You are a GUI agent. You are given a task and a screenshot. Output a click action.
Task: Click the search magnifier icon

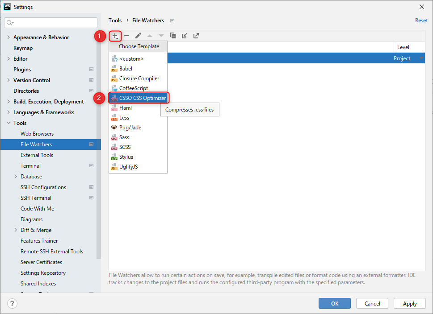[10, 23]
